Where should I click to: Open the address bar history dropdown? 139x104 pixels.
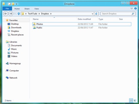click(x=93, y=14)
